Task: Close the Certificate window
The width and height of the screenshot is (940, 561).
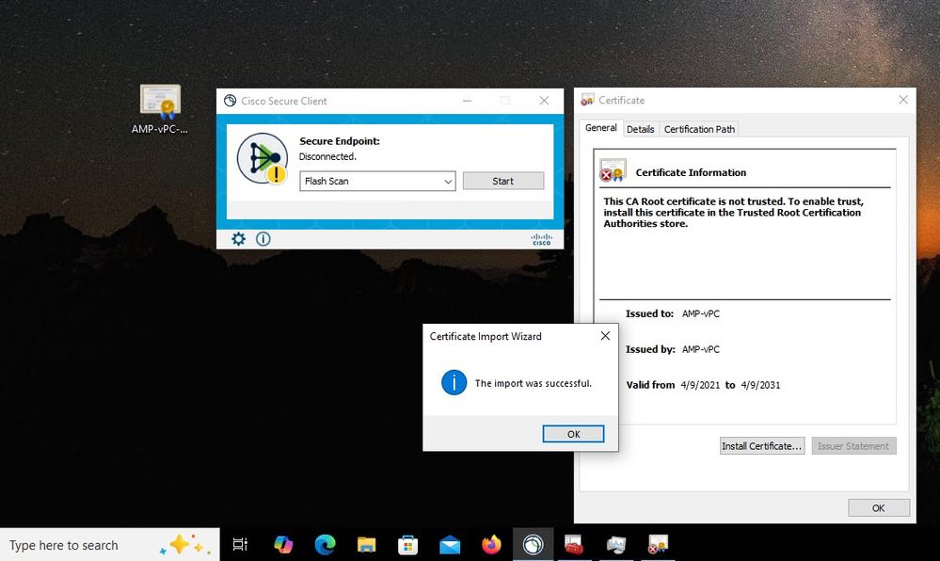Action: 903,100
